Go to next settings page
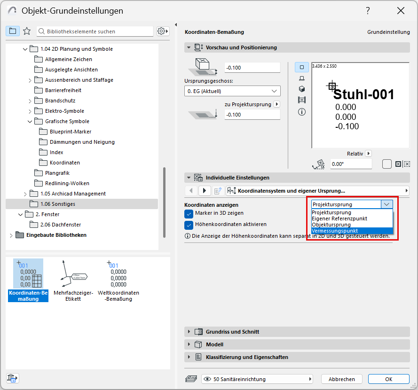The height and width of the screenshot is (390, 418). click(x=205, y=190)
